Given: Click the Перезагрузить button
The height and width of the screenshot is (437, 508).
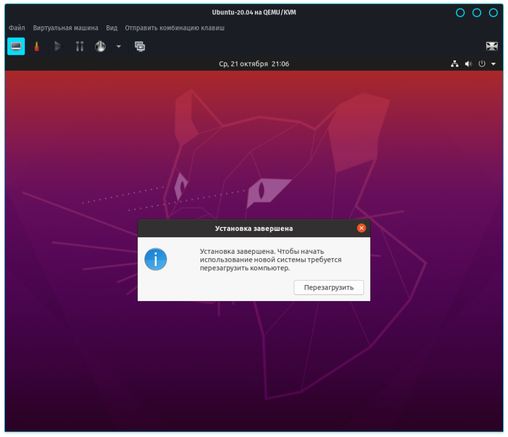Looking at the screenshot, I should [328, 288].
